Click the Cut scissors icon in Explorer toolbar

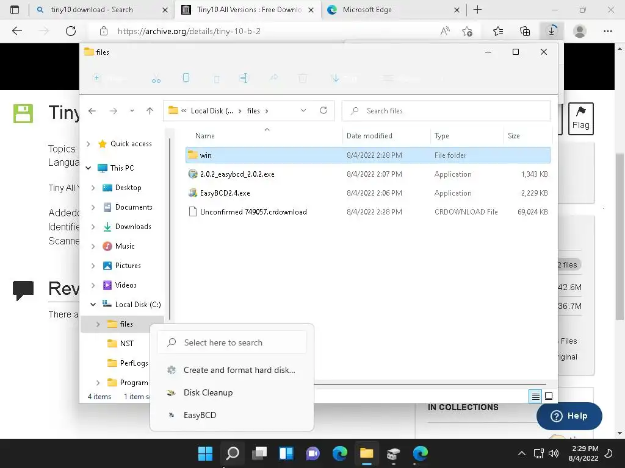(x=156, y=78)
